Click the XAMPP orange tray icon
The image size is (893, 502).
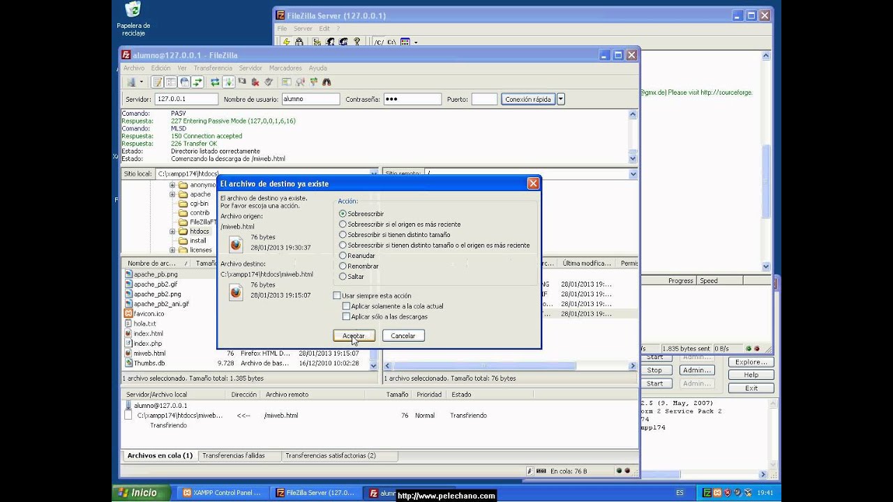(717, 492)
